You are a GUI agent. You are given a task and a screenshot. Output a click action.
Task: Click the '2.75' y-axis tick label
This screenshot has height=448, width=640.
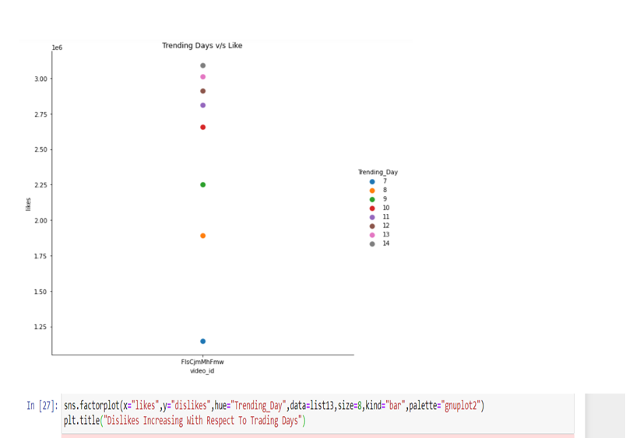tap(40, 114)
